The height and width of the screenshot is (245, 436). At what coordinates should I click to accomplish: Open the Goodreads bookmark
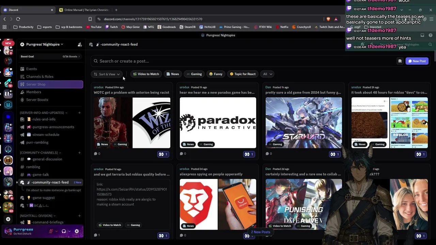click(x=167, y=27)
